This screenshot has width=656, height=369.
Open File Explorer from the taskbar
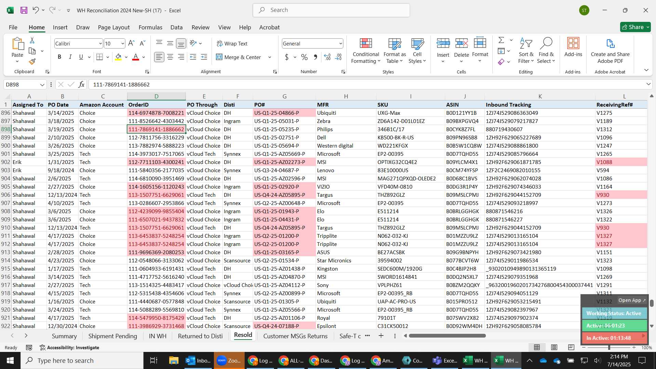tap(174, 360)
